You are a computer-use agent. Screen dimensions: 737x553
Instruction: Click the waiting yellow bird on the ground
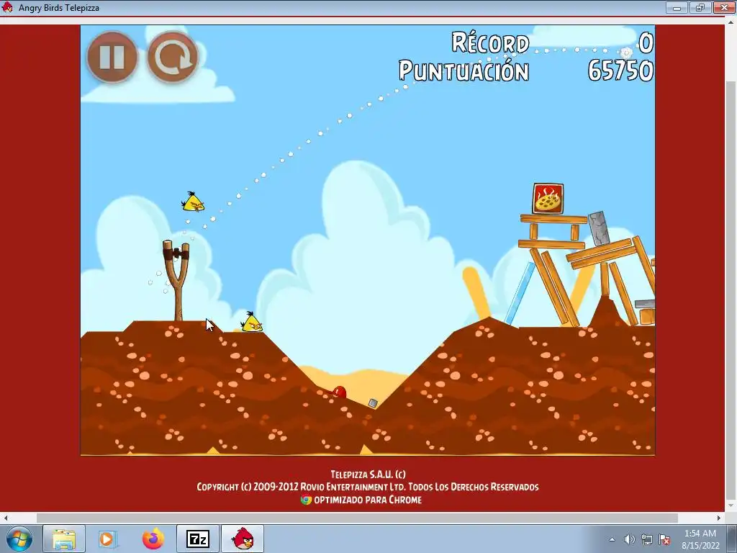point(252,323)
